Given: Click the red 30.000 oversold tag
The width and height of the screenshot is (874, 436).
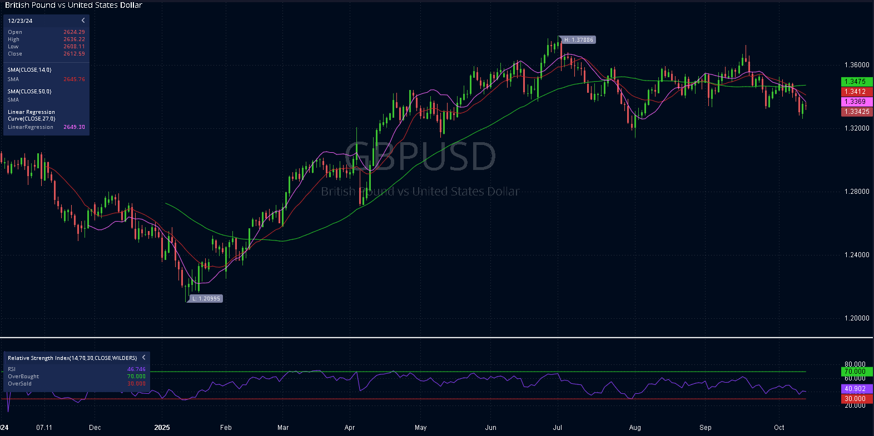Looking at the screenshot, I should 856,399.
